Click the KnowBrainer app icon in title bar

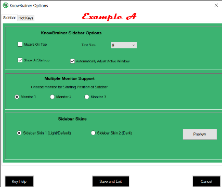pos(6,5)
